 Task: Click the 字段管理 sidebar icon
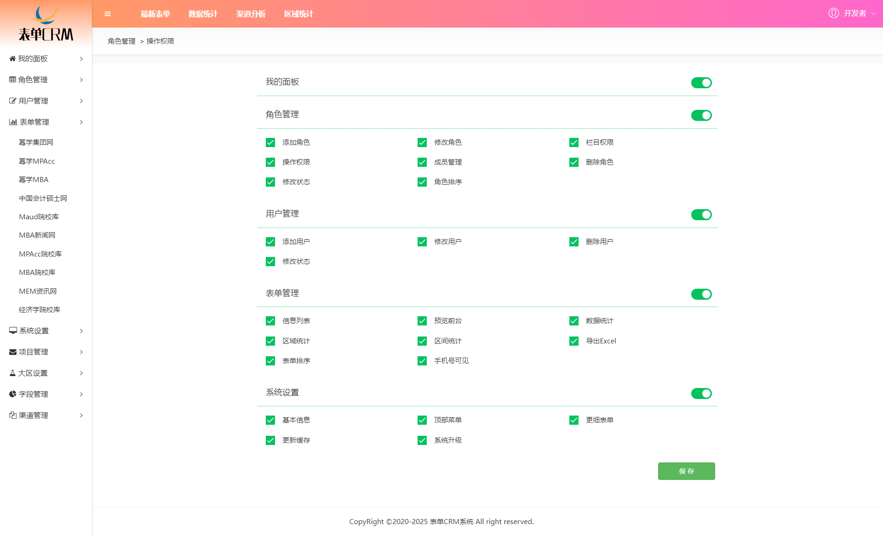click(12, 394)
